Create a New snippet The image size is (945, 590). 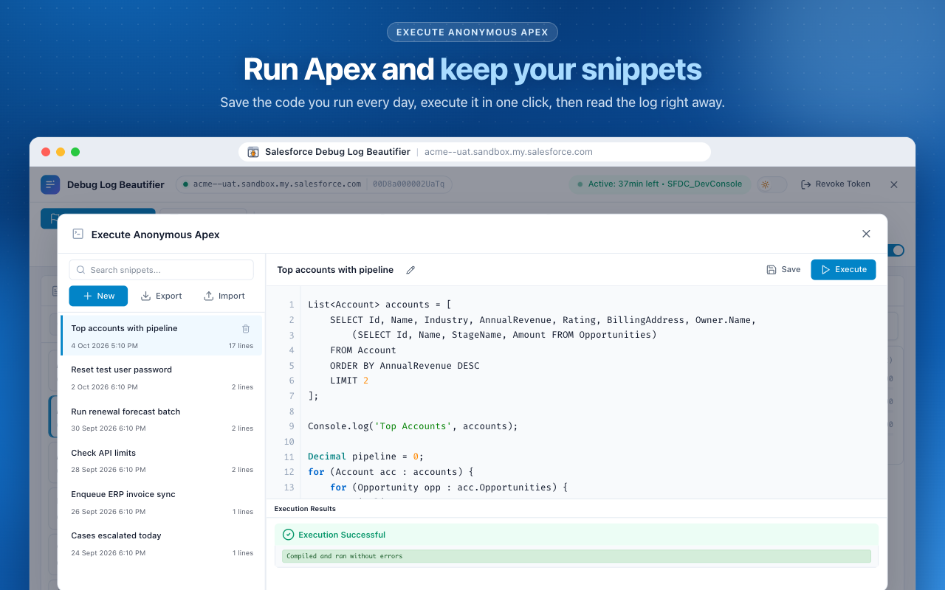tap(98, 296)
